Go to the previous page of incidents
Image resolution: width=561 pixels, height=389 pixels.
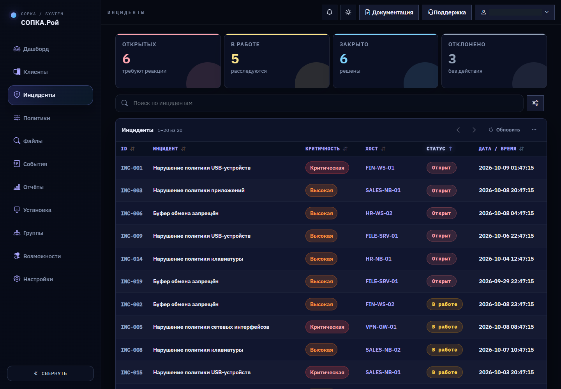coord(458,130)
